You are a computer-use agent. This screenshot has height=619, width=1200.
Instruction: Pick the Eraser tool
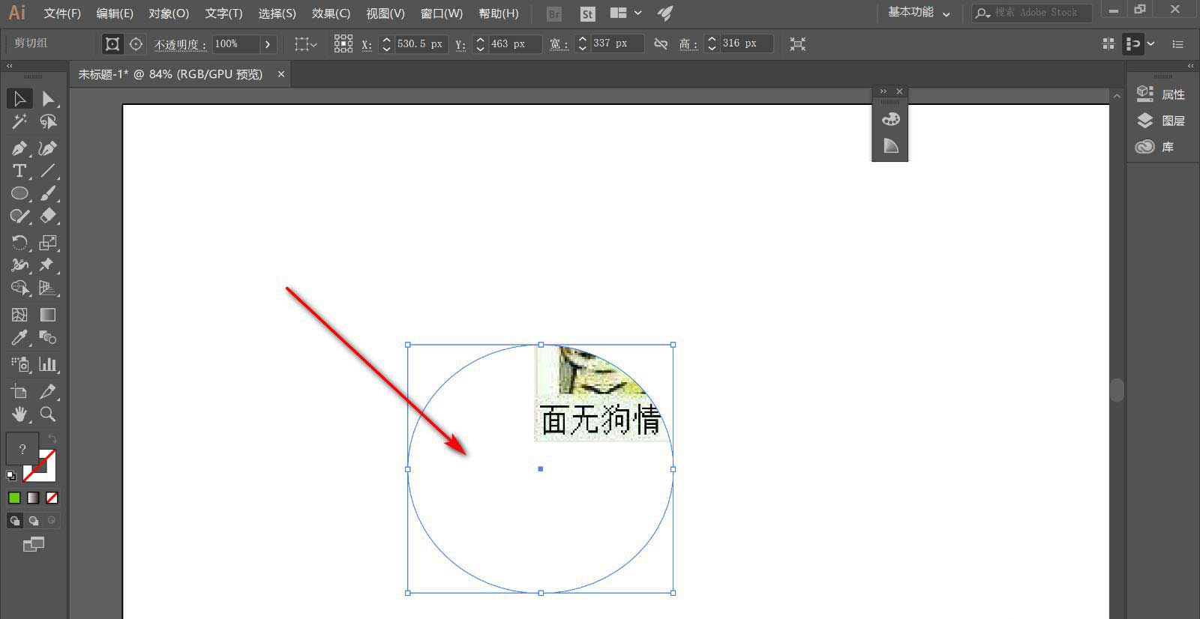click(x=47, y=216)
